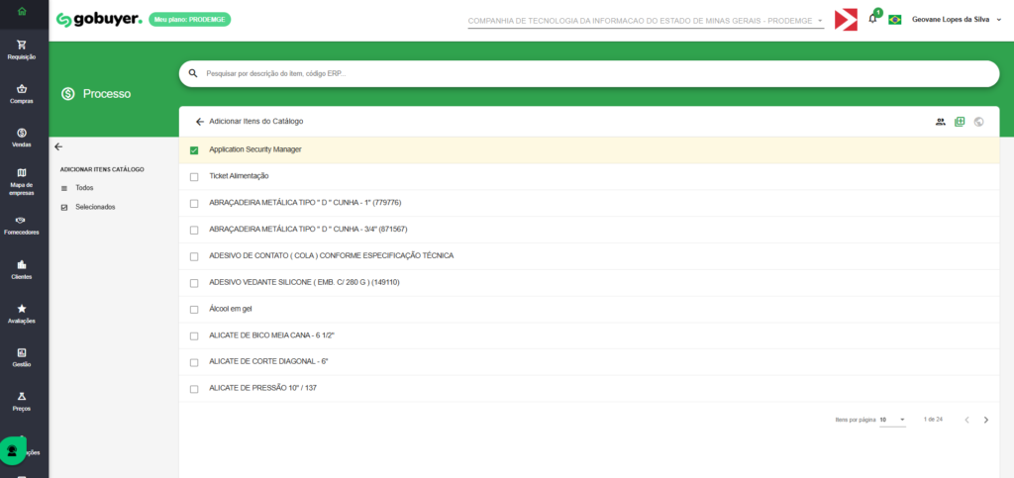Click the people group icon in header
The width and height of the screenshot is (1014, 478).
(940, 122)
